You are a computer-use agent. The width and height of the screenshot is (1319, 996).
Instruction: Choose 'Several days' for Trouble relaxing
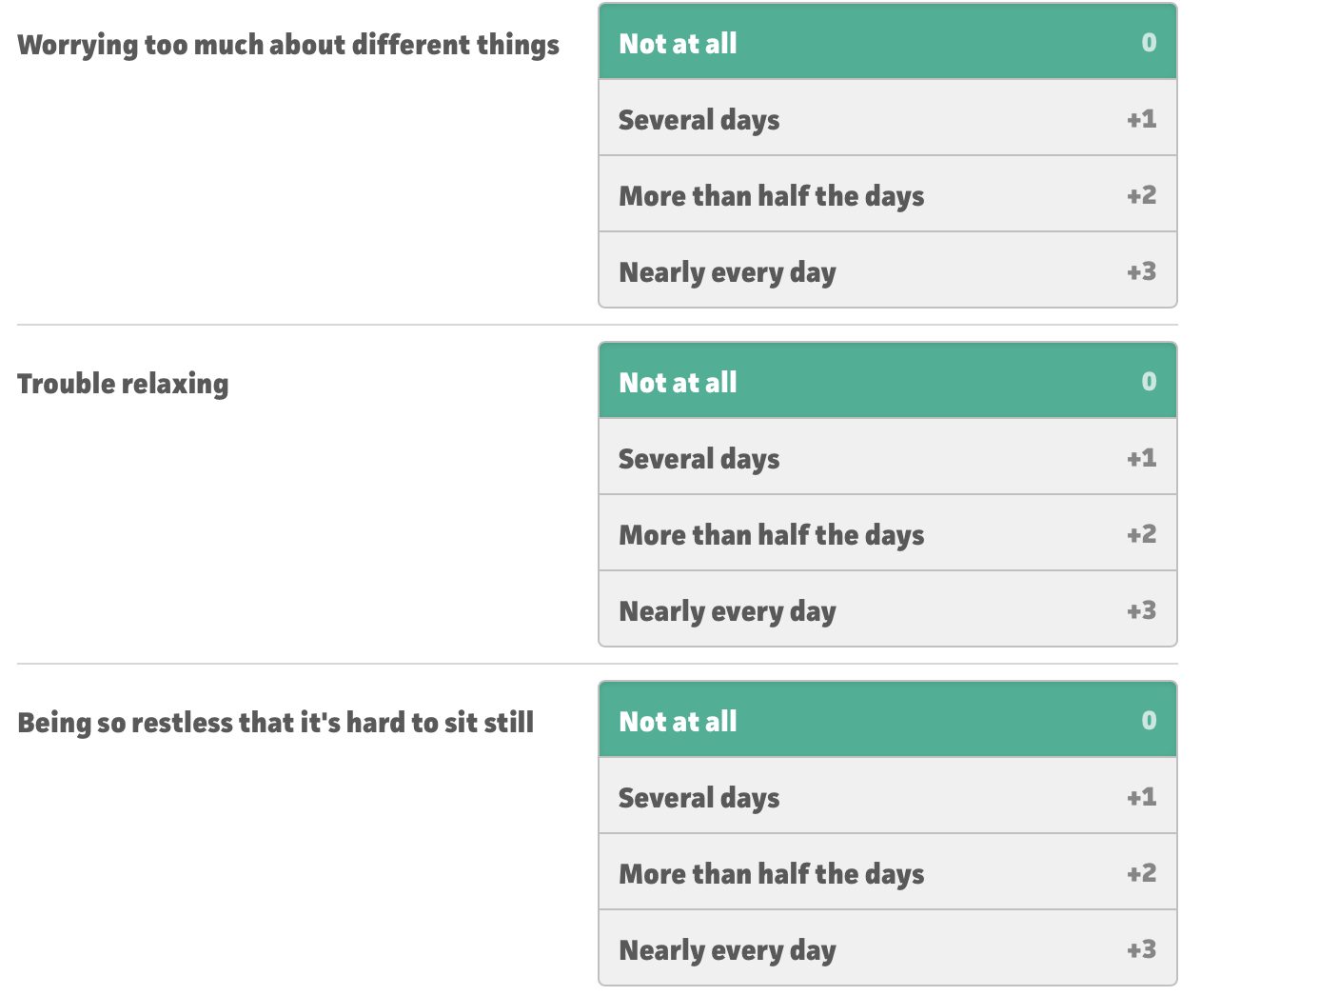pos(888,457)
